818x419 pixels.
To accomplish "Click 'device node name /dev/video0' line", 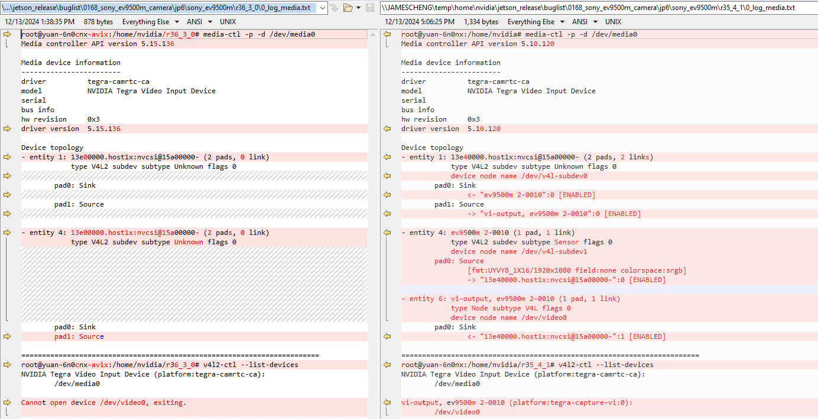I will [x=509, y=317].
